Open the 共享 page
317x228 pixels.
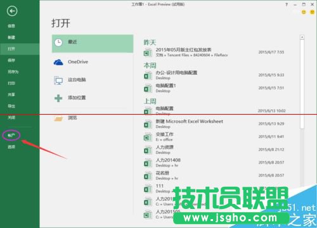tap(11, 94)
